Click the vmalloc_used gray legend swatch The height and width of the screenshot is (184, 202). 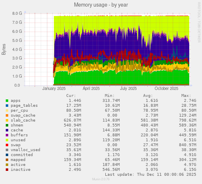coord(7,150)
